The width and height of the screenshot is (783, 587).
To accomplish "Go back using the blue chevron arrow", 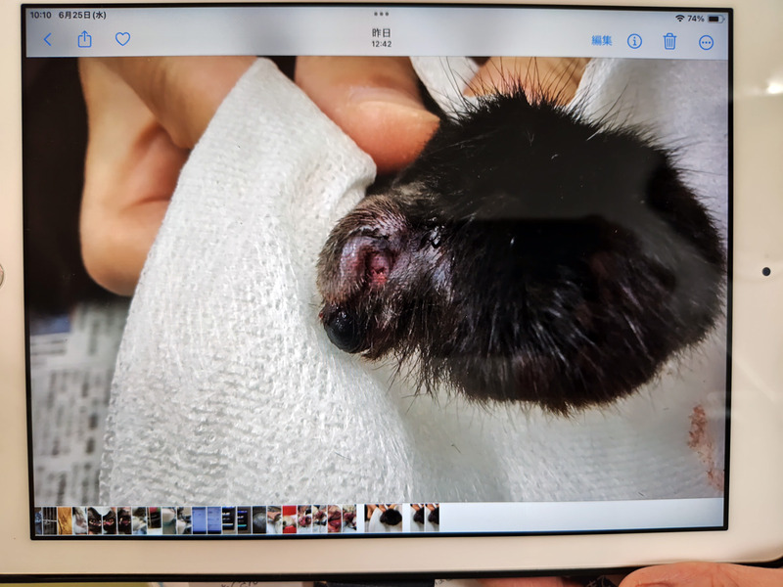I will 47,39.
